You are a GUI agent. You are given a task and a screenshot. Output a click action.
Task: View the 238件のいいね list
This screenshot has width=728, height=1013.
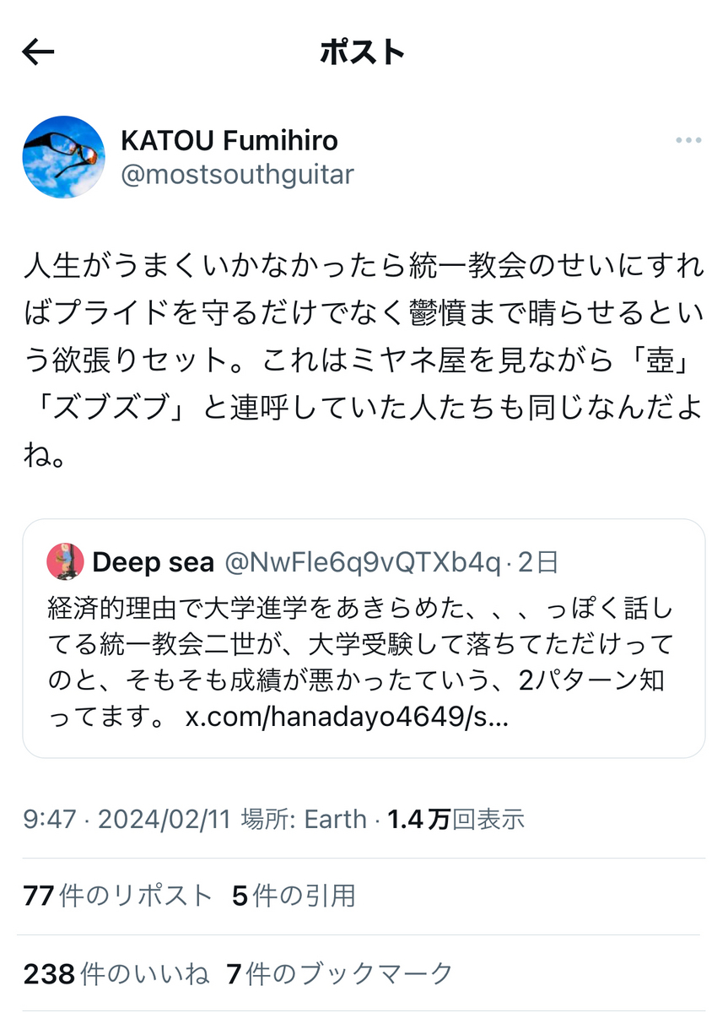click(x=116, y=974)
